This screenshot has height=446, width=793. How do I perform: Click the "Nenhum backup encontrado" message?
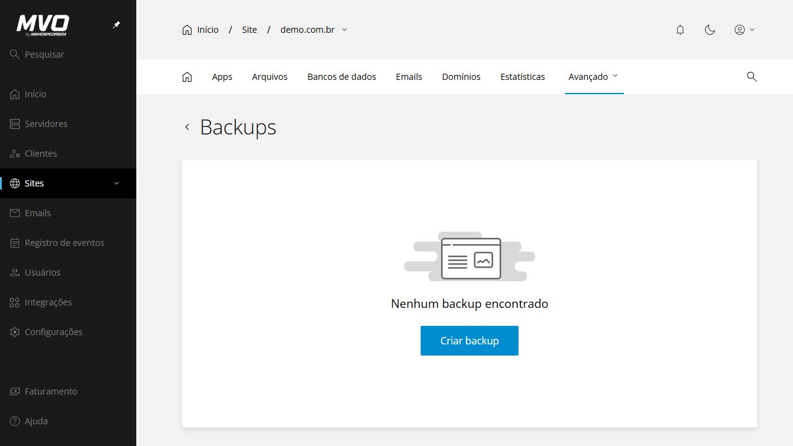click(x=470, y=304)
